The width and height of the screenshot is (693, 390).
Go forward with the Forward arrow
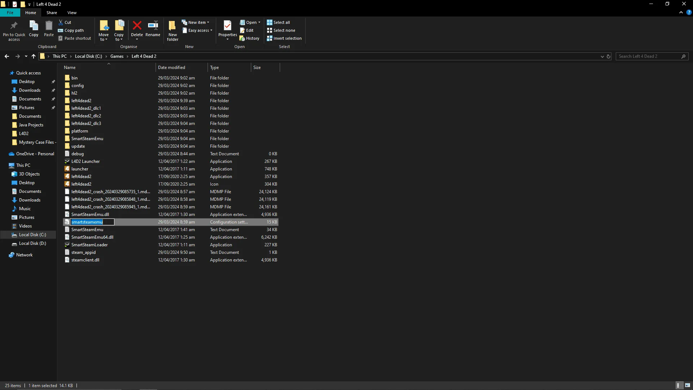pos(17,56)
